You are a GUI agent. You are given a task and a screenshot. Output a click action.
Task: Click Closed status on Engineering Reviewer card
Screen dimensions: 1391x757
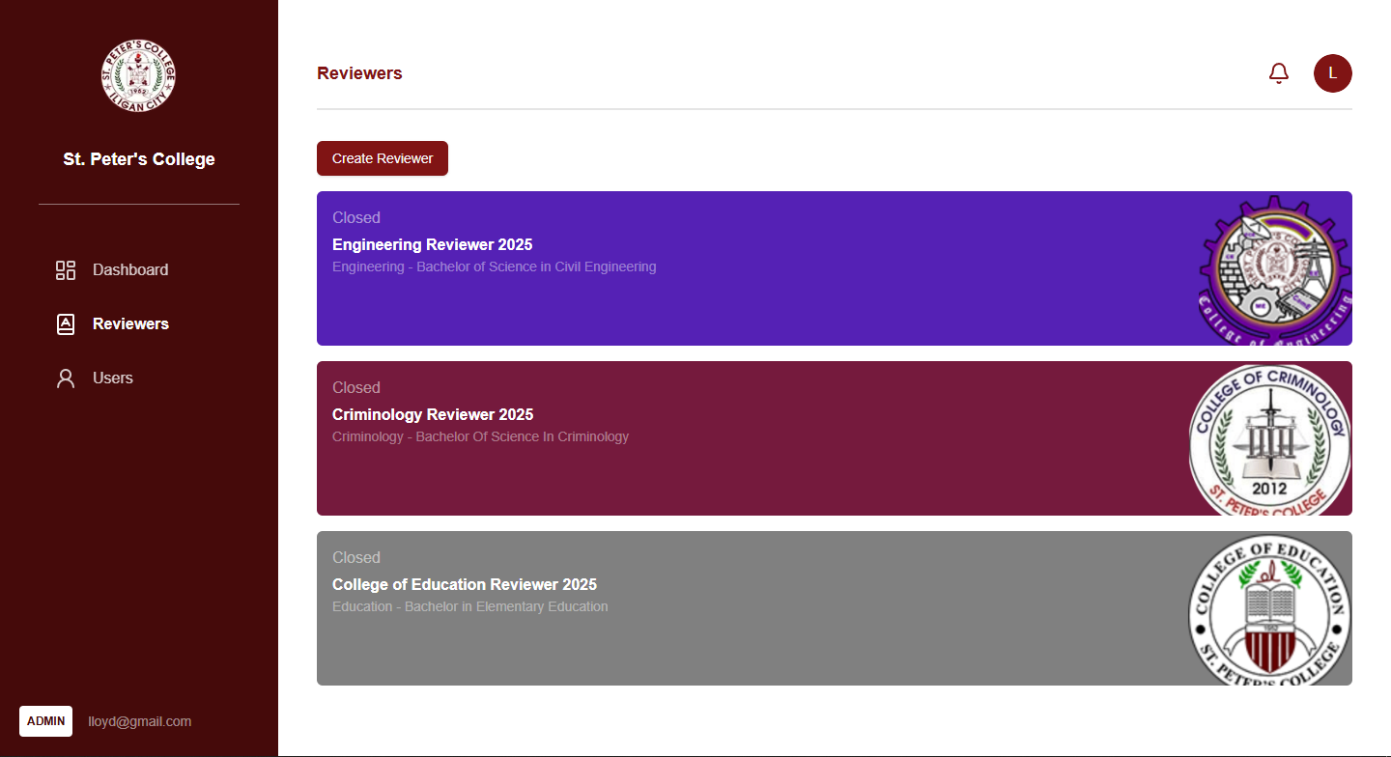click(x=356, y=218)
